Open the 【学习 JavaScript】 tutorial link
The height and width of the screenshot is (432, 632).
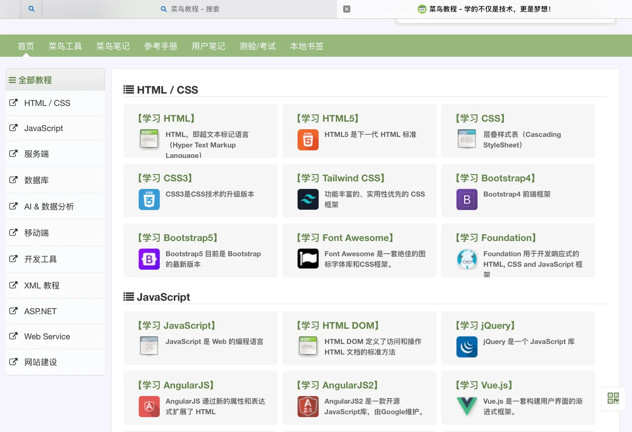pos(176,325)
